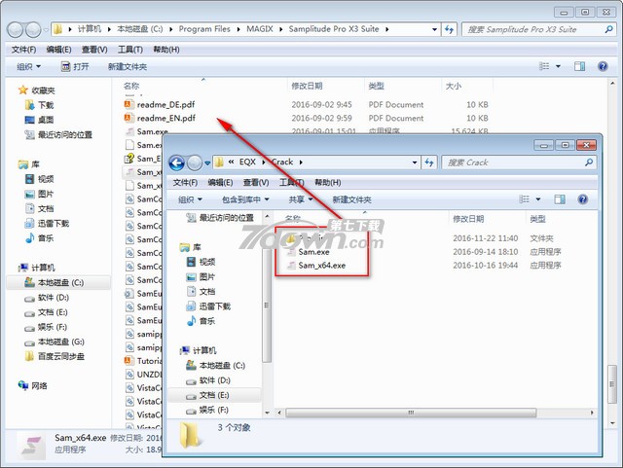Select Sam.exe in Crack window
Image resolution: width=623 pixels, height=468 pixels.
[309, 252]
